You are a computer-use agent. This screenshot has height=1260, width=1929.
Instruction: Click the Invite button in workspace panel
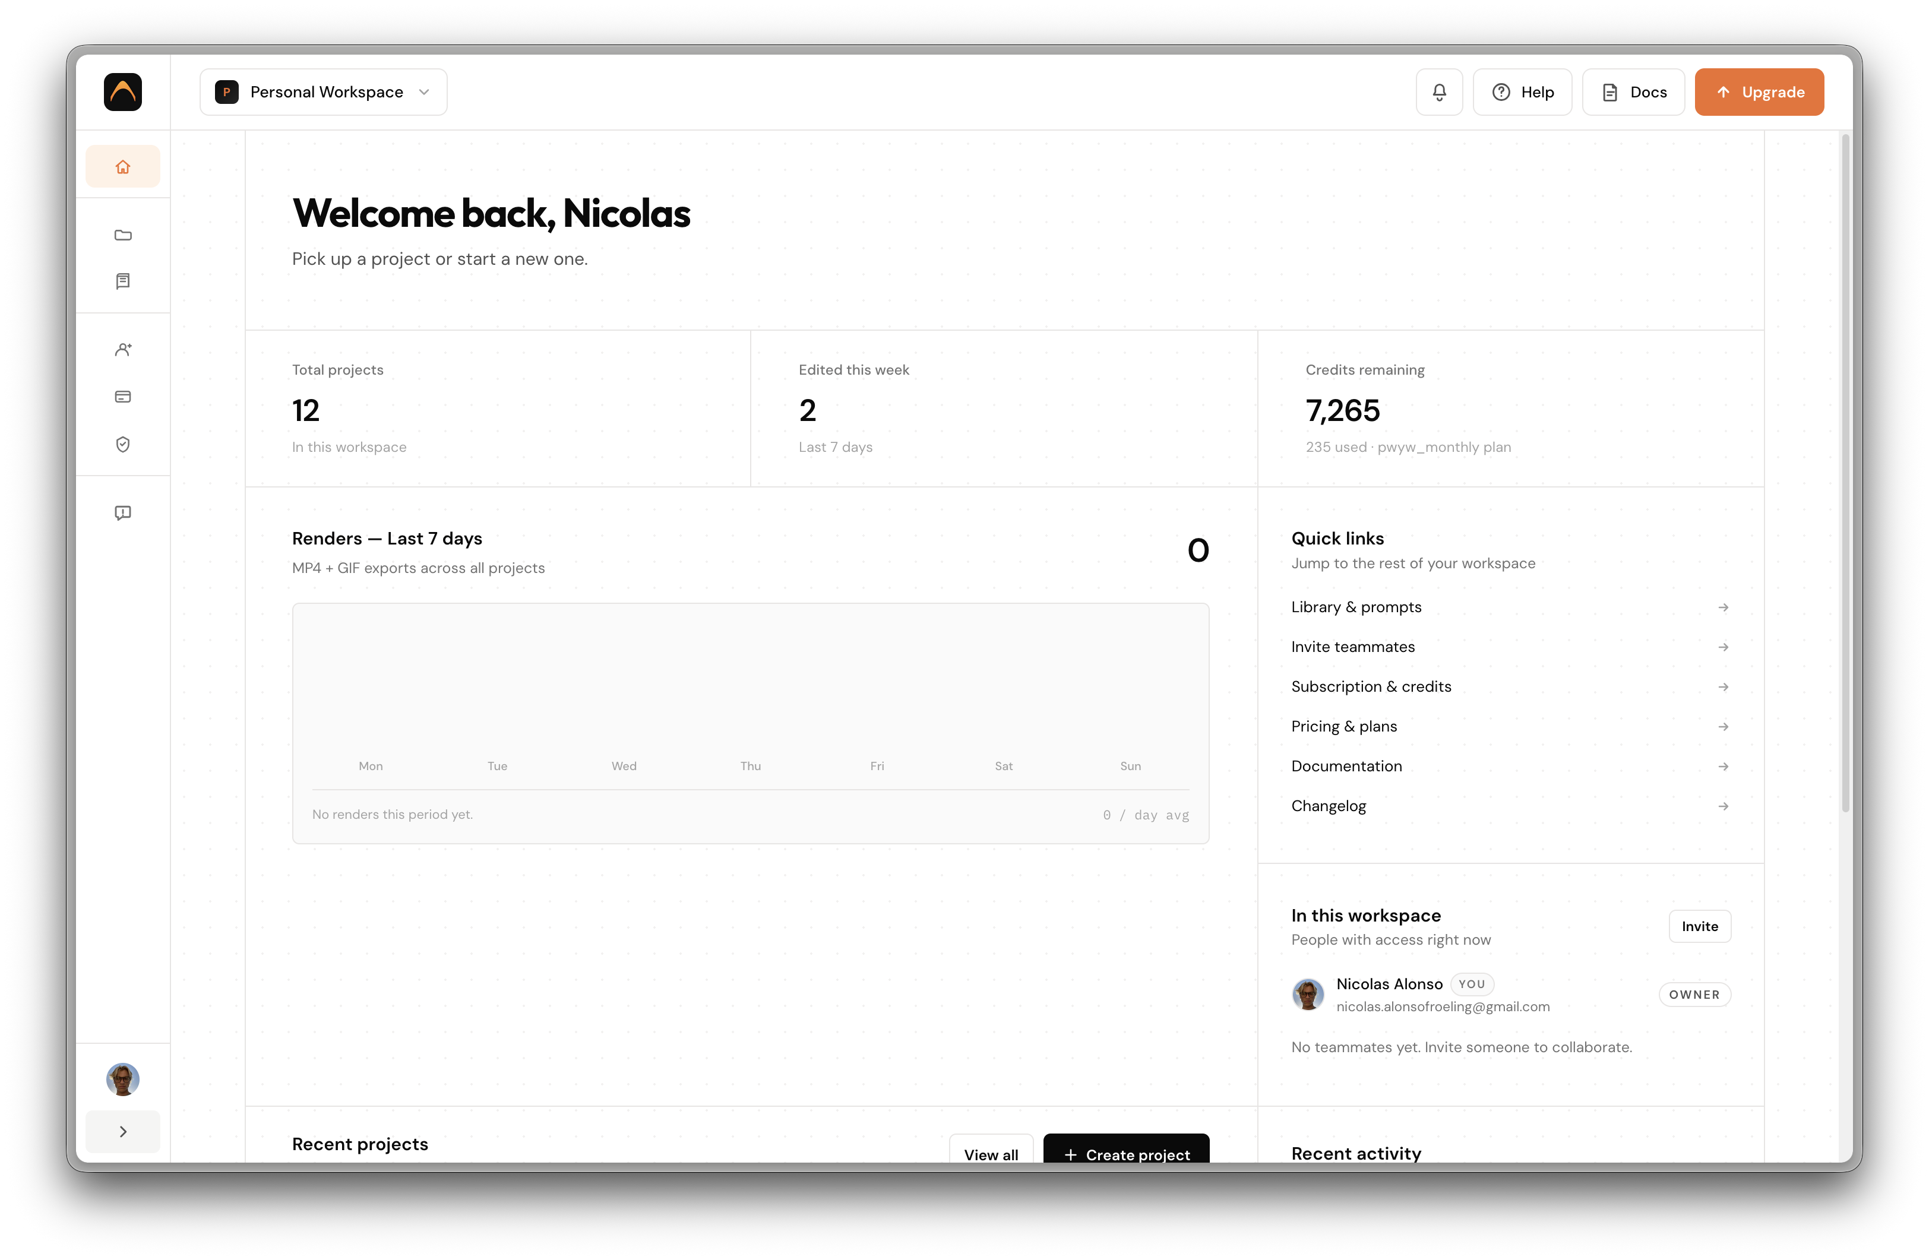pos(1700,926)
